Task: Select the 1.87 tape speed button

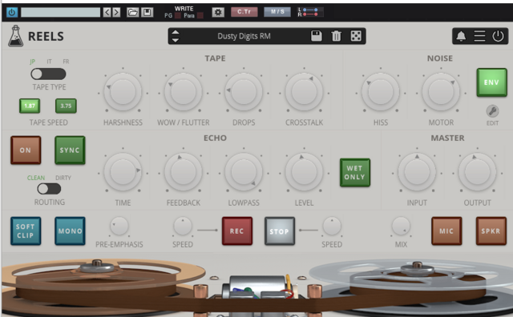Action: click(30, 106)
